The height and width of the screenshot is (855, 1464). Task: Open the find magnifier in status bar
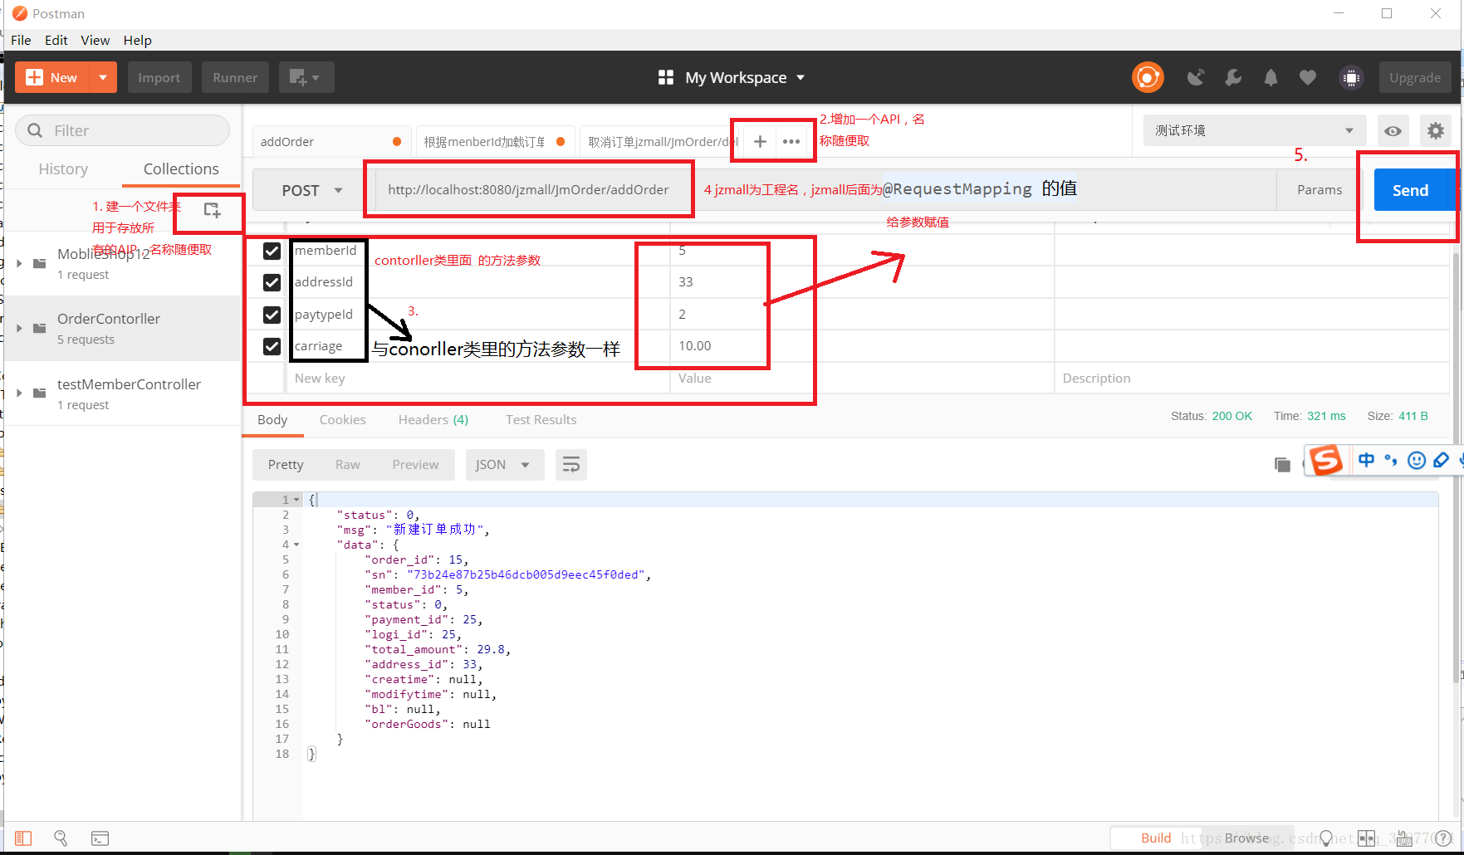[61, 838]
